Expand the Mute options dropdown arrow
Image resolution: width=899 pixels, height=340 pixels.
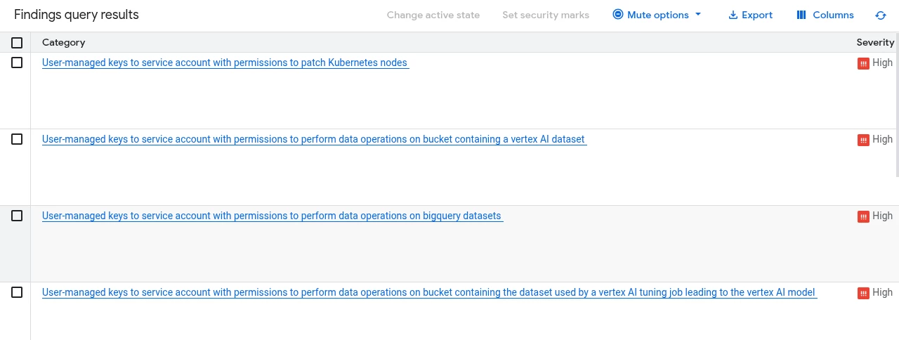click(698, 15)
